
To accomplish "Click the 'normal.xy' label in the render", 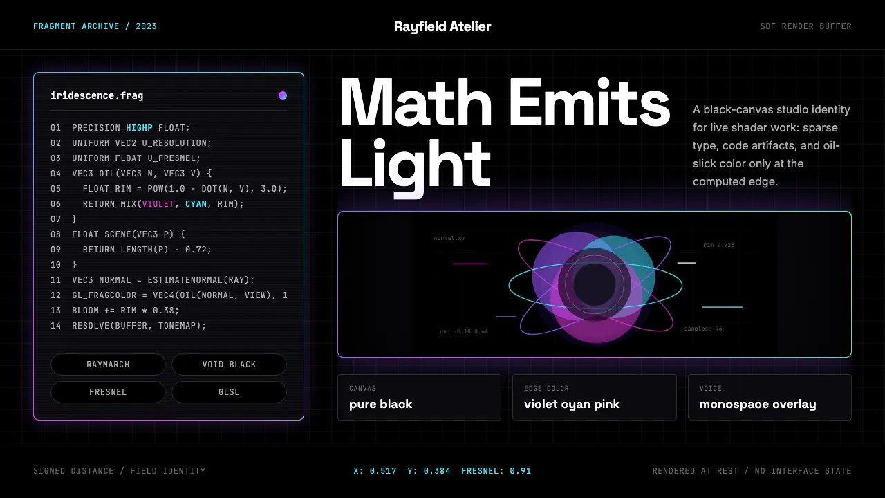I will click(x=449, y=238).
